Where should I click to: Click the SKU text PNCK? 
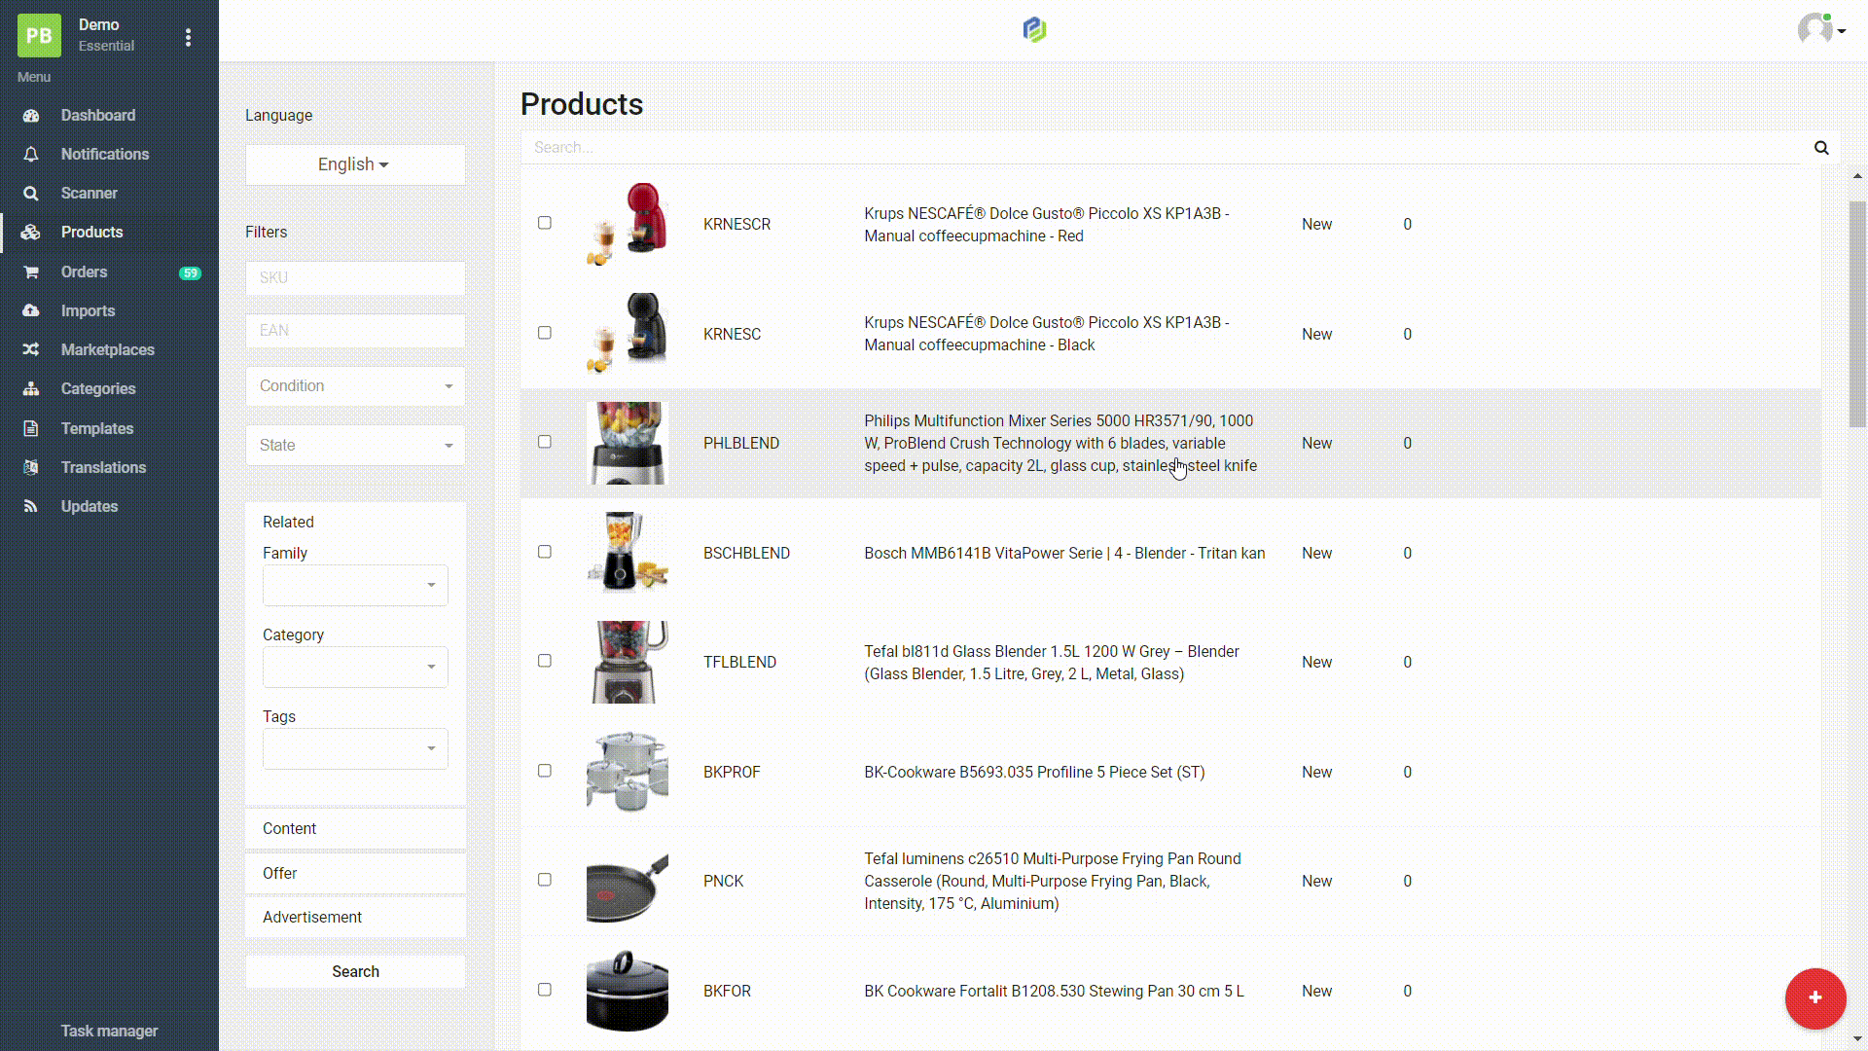coord(723,882)
